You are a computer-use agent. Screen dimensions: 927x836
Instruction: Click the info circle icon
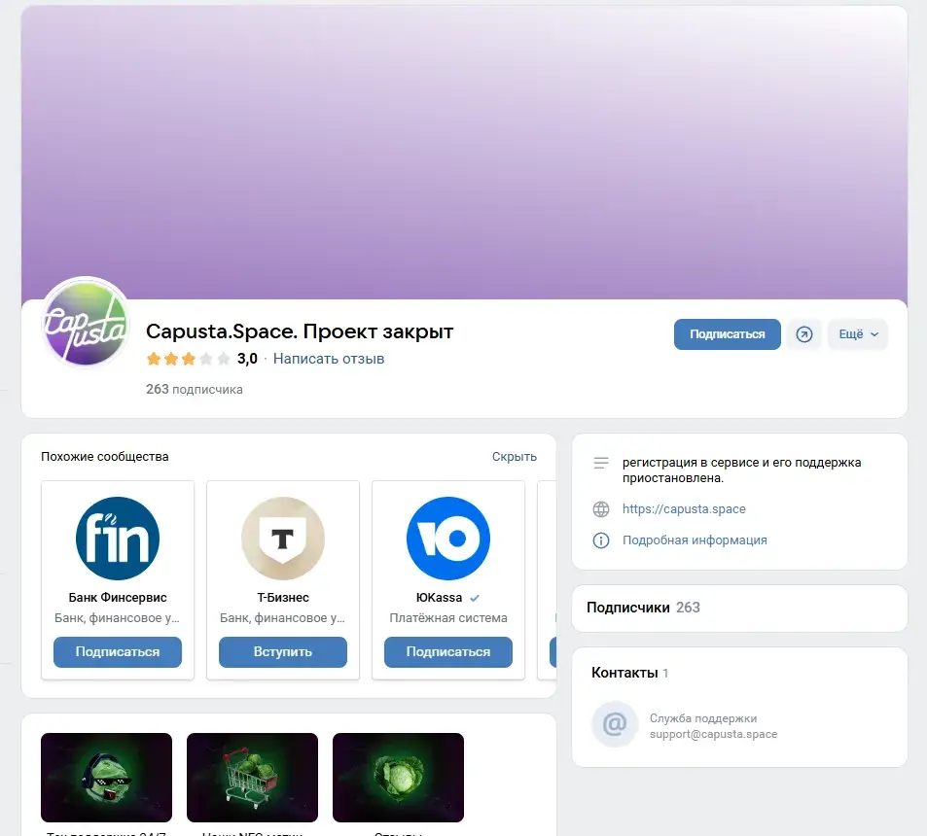(601, 540)
